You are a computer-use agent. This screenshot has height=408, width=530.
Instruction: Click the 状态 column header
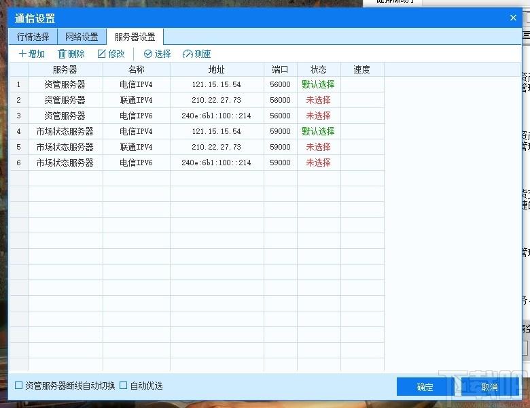click(319, 69)
